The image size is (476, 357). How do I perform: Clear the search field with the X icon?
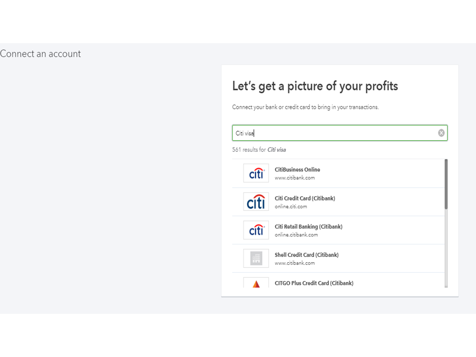(441, 133)
